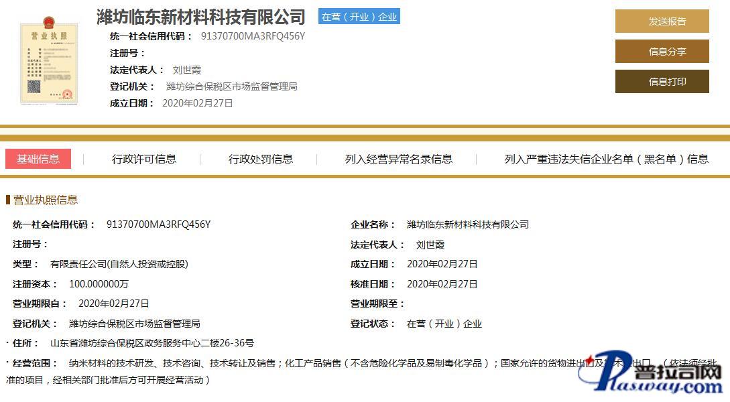
Task: Go to the 列入严重违法失信企业名单（黑名单）信息 tab
Action: click(x=606, y=159)
